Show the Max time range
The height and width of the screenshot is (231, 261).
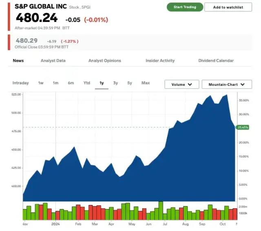(x=145, y=83)
